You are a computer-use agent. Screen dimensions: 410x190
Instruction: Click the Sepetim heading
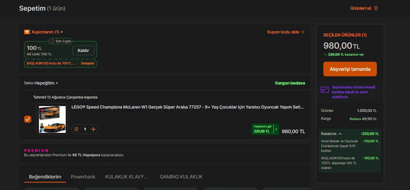(32, 8)
